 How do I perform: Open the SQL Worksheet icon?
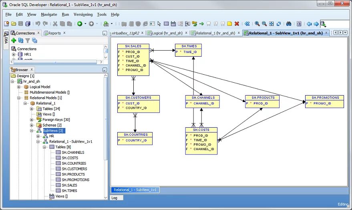(x=106, y=24)
